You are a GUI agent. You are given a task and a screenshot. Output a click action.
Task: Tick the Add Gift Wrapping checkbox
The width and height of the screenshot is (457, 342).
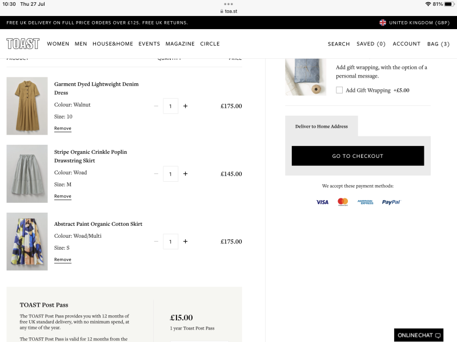pos(339,90)
